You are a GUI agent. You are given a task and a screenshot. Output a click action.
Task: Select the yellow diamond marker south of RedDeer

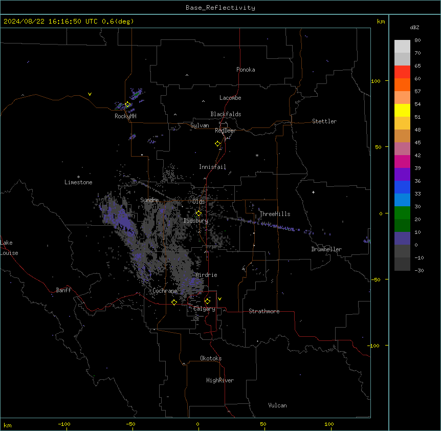[217, 143]
